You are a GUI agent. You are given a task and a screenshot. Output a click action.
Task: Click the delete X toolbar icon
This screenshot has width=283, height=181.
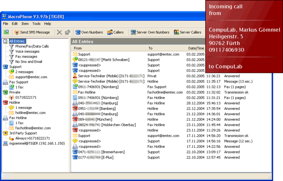pyautogui.click(x=60, y=32)
